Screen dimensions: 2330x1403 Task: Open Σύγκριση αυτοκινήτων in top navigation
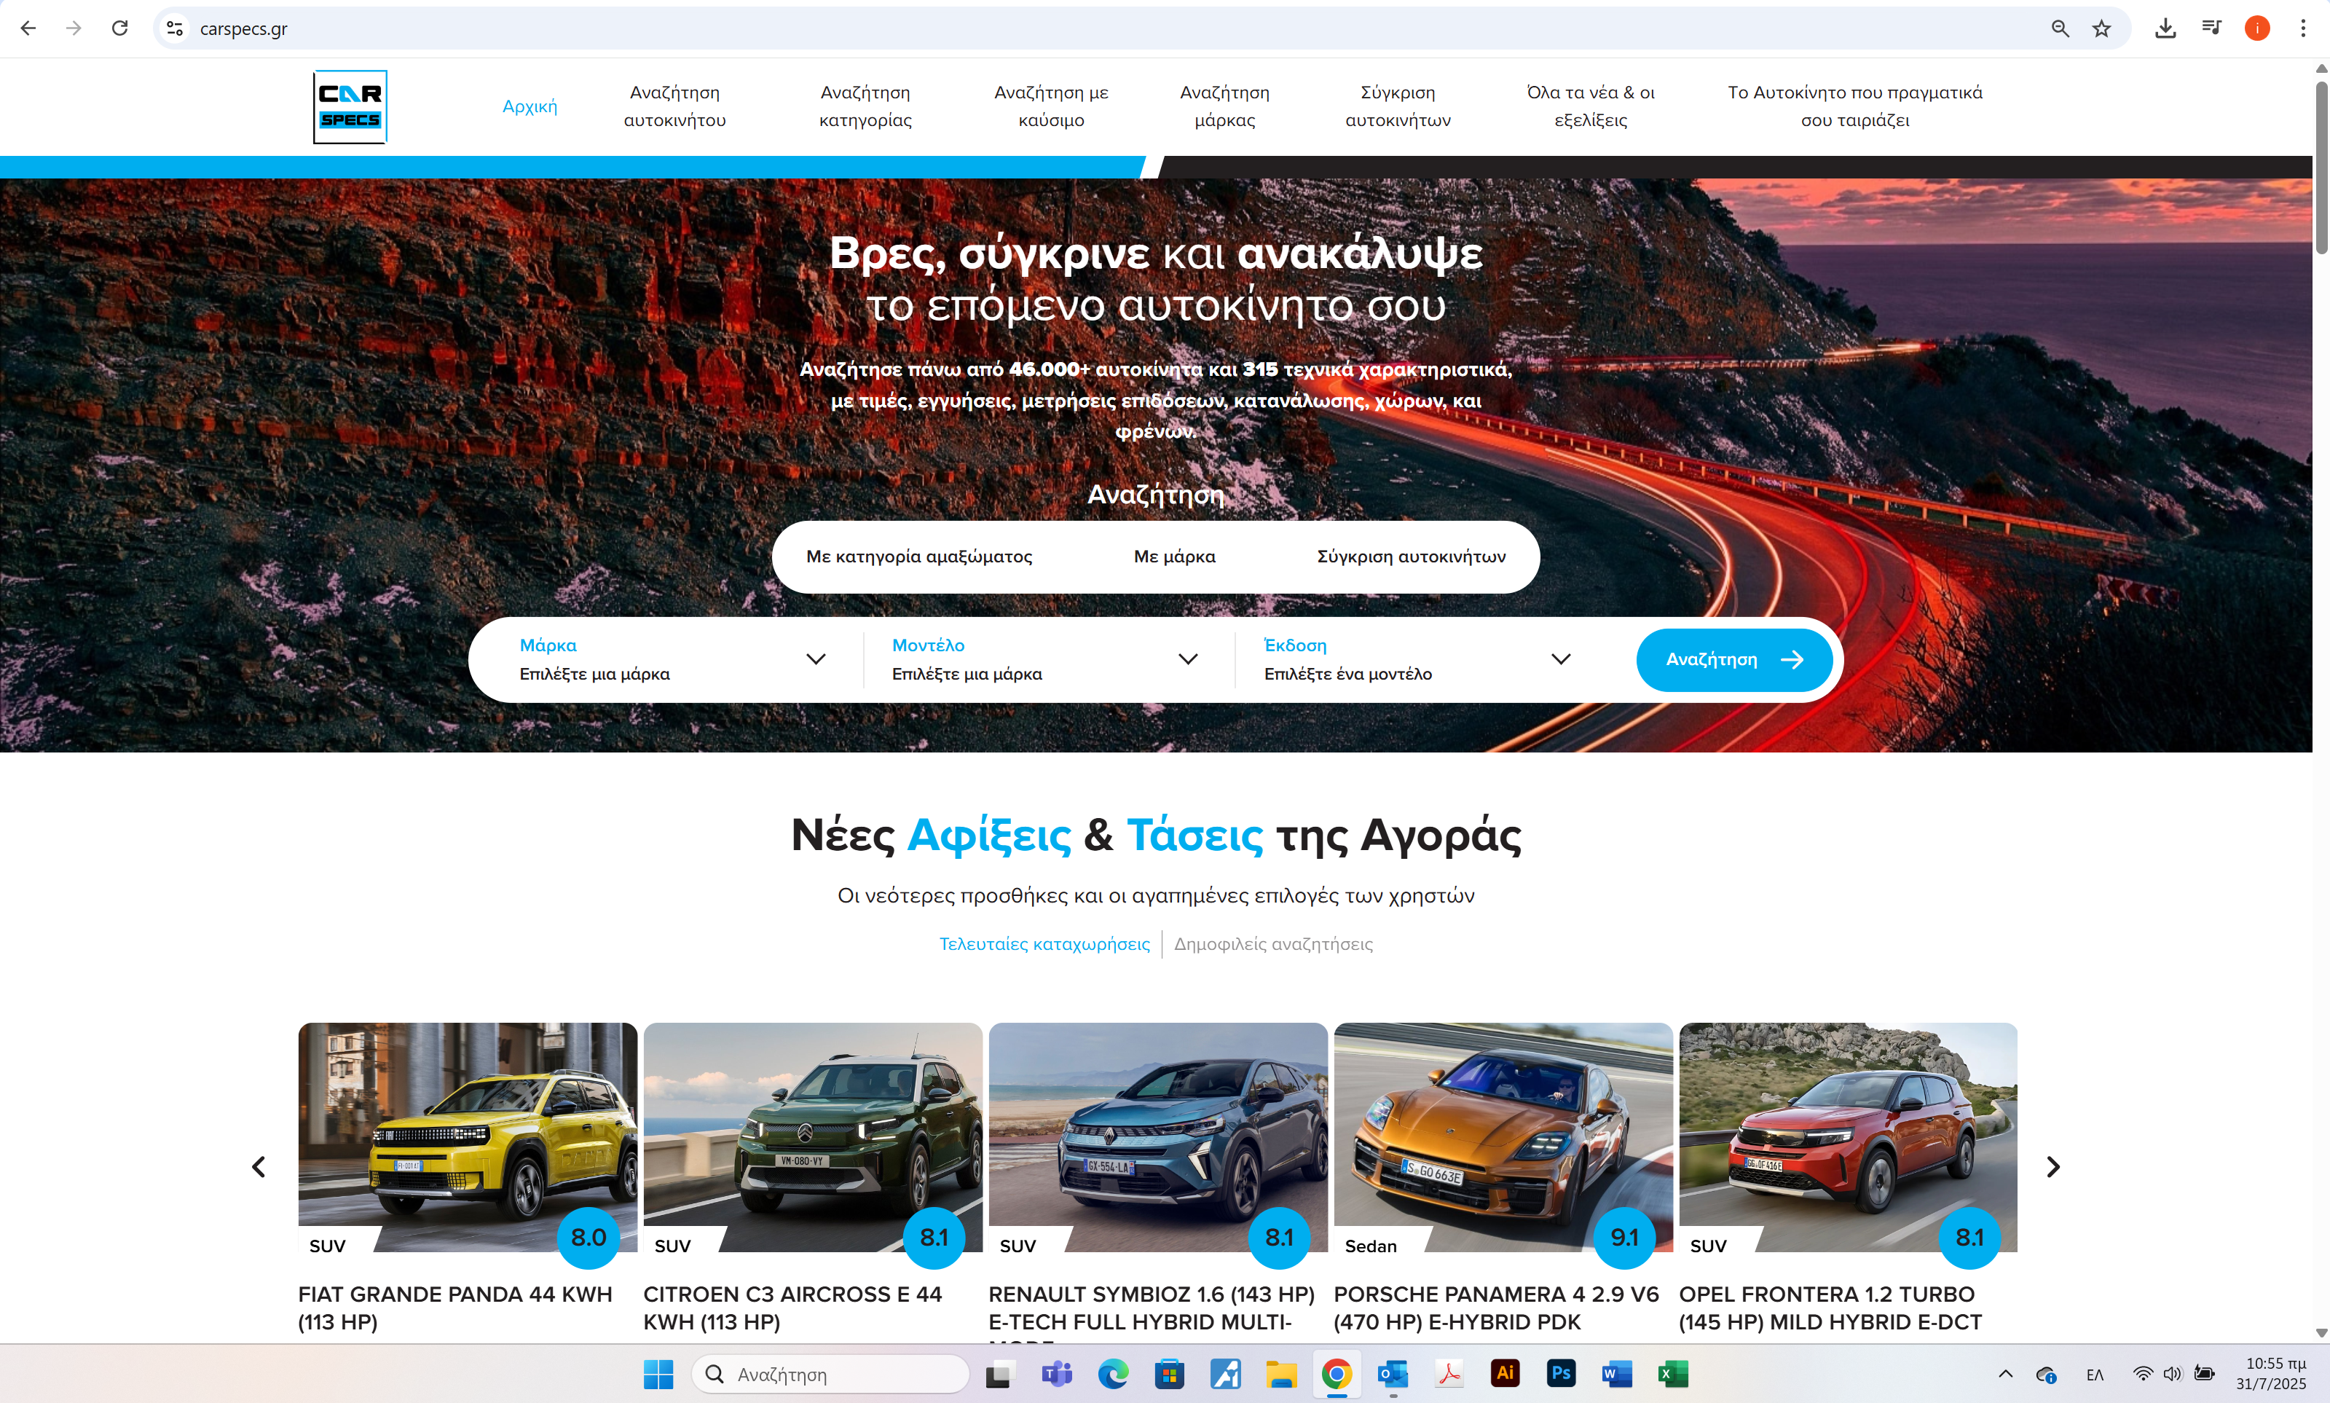[x=1397, y=106]
